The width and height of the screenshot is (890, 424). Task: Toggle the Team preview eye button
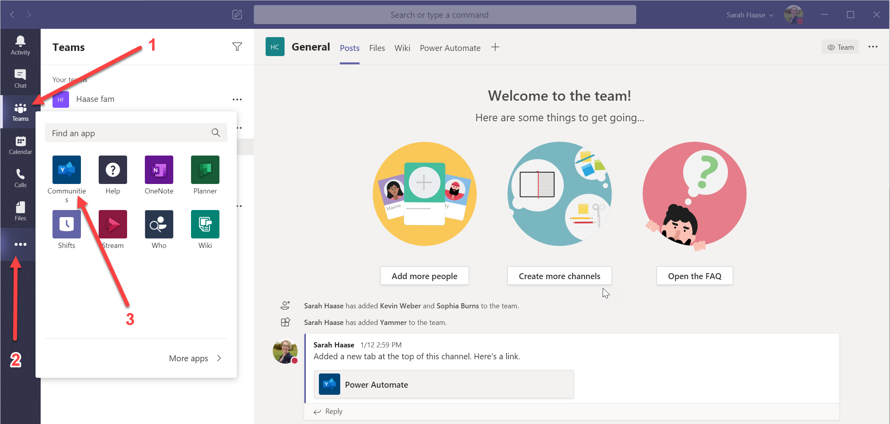pyautogui.click(x=840, y=47)
